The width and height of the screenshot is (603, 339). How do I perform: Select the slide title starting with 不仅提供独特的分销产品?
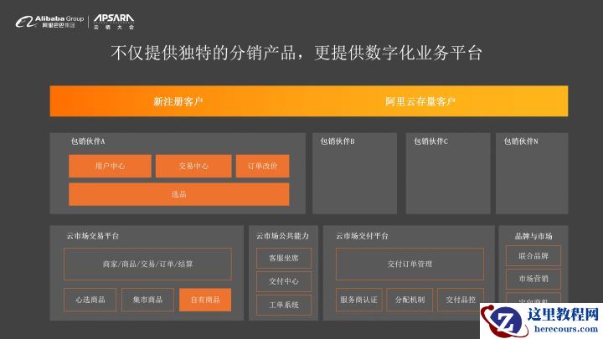click(296, 53)
